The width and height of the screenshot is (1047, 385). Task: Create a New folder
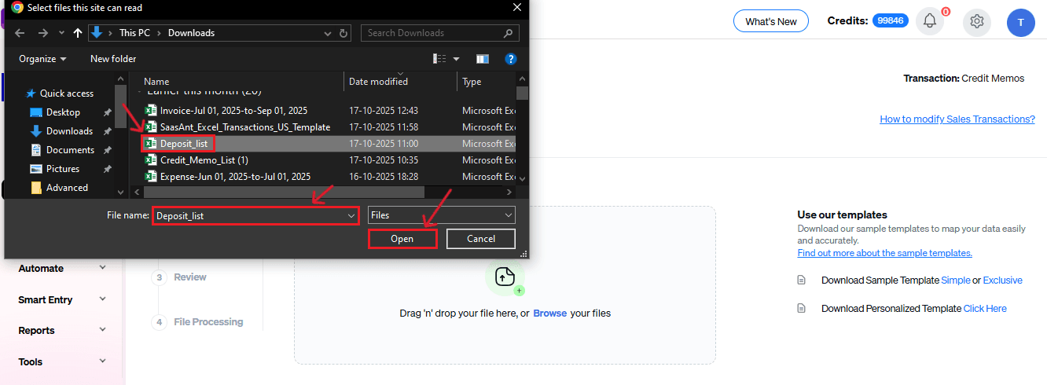click(113, 59)
